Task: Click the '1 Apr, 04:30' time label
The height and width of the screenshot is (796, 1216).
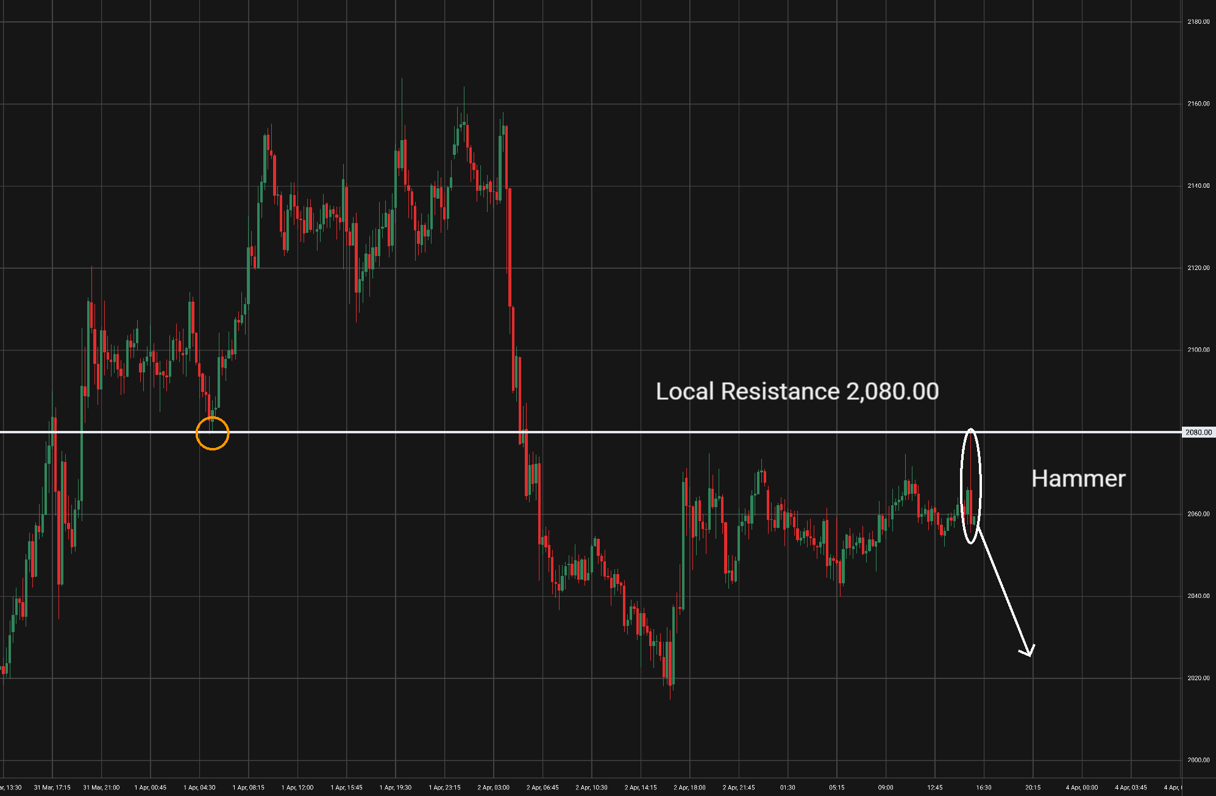Action: point(199,787)
